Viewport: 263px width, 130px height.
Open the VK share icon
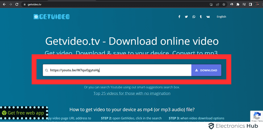pos(208,17)
